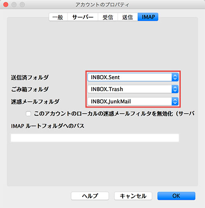Click the grayed minimize window button
Screen dimensions: 205x208
14,5
